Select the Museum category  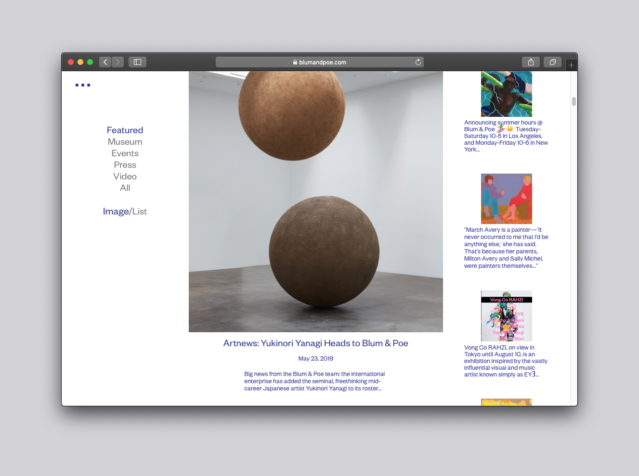click(x=125, y=142)
